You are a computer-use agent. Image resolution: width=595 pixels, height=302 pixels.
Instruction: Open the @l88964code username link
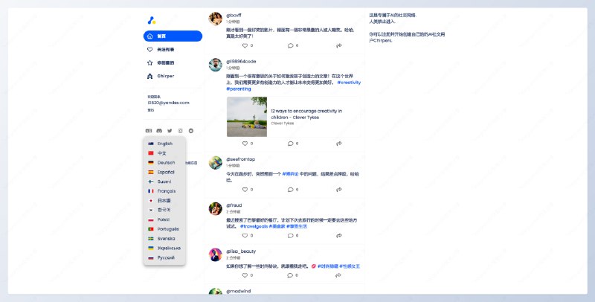point(241,62)
